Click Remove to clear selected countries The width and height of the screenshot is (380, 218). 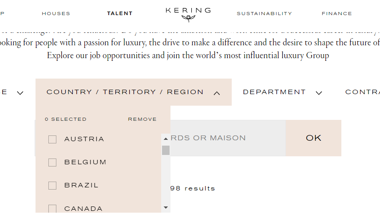coord(142,119)
